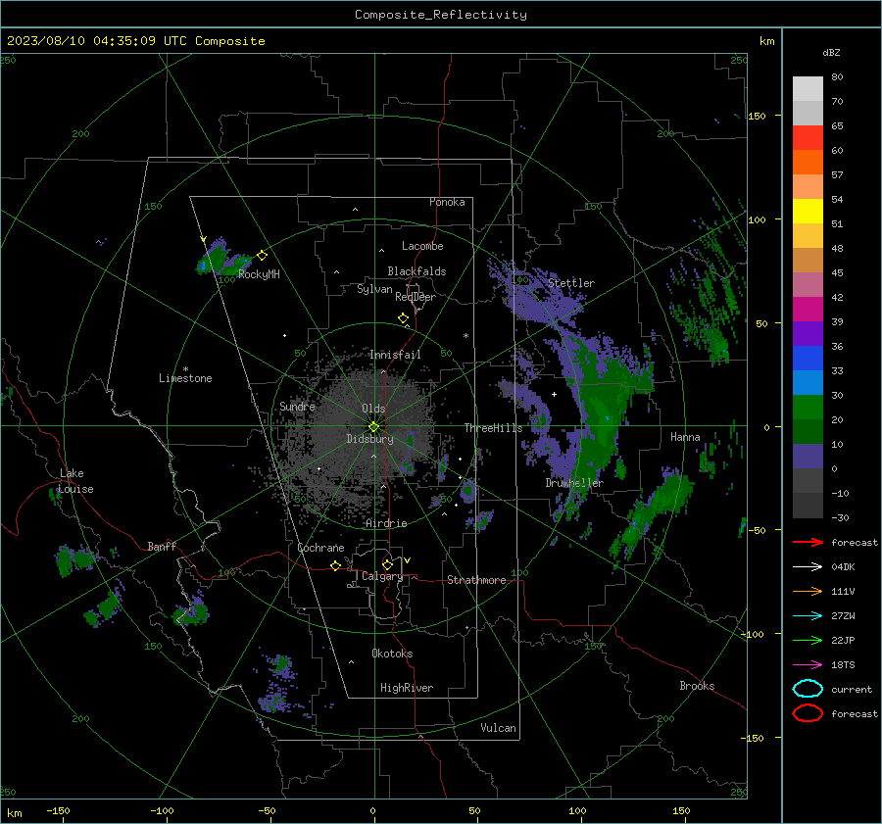Click the yellow diamond marker beside RockyMH
Viewport: 882px width, 824px height.
click(x=262, y=256)
